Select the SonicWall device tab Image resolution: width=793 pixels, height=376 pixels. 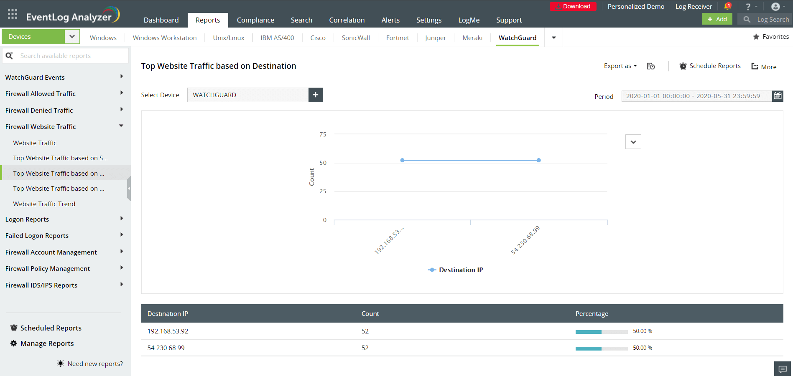click(x=356, y=38)
